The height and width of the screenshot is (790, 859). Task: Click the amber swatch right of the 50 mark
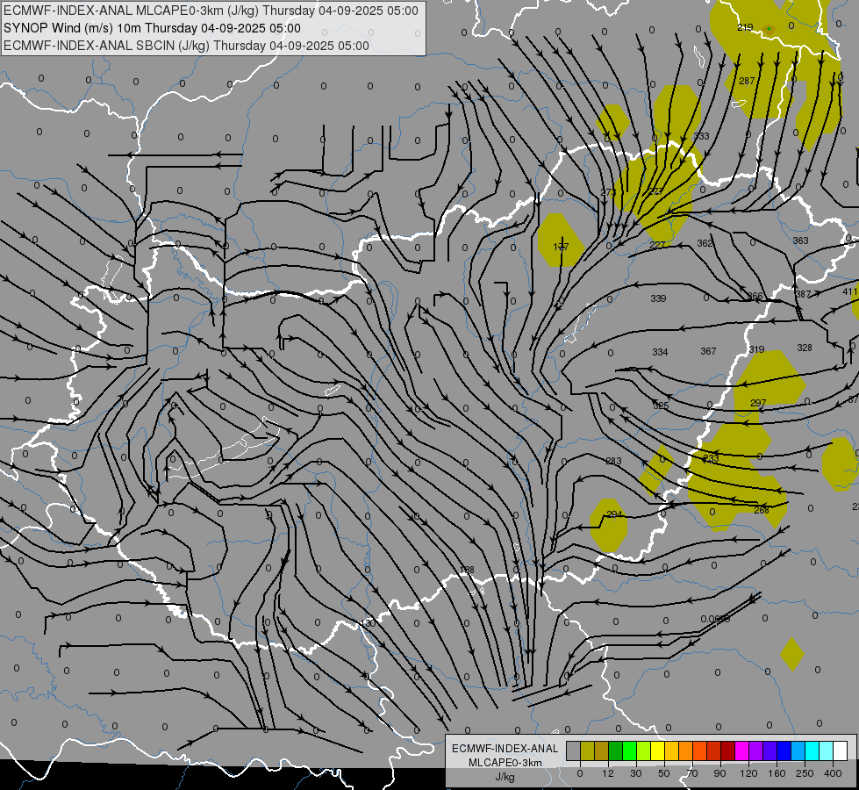pos(671,751)
